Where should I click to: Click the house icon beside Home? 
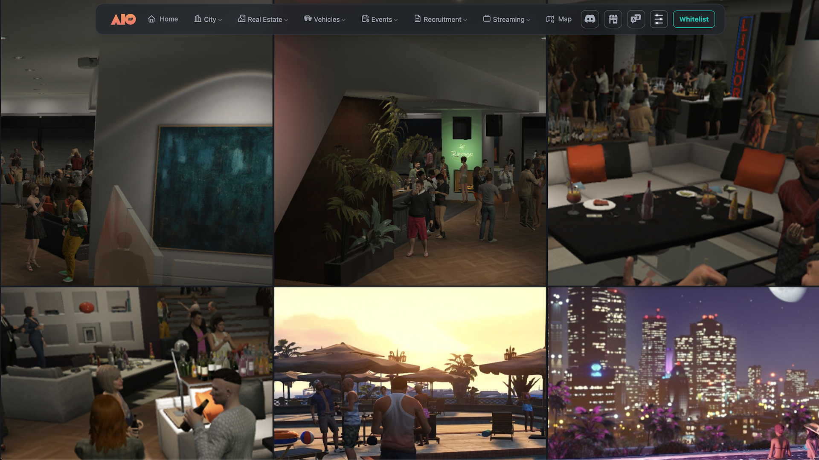tap(151, 19)
